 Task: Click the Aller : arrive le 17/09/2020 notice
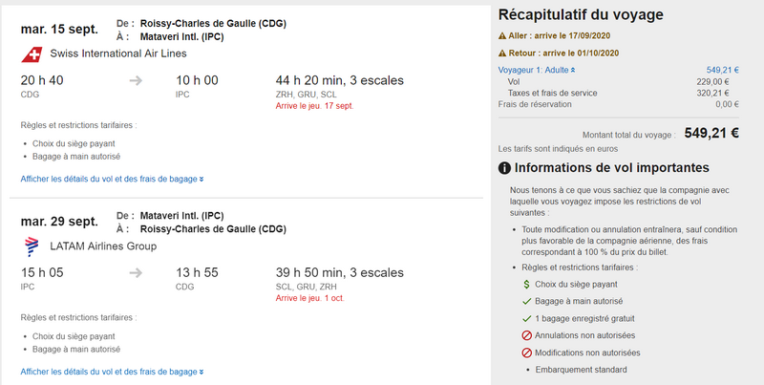coord(560,36)
